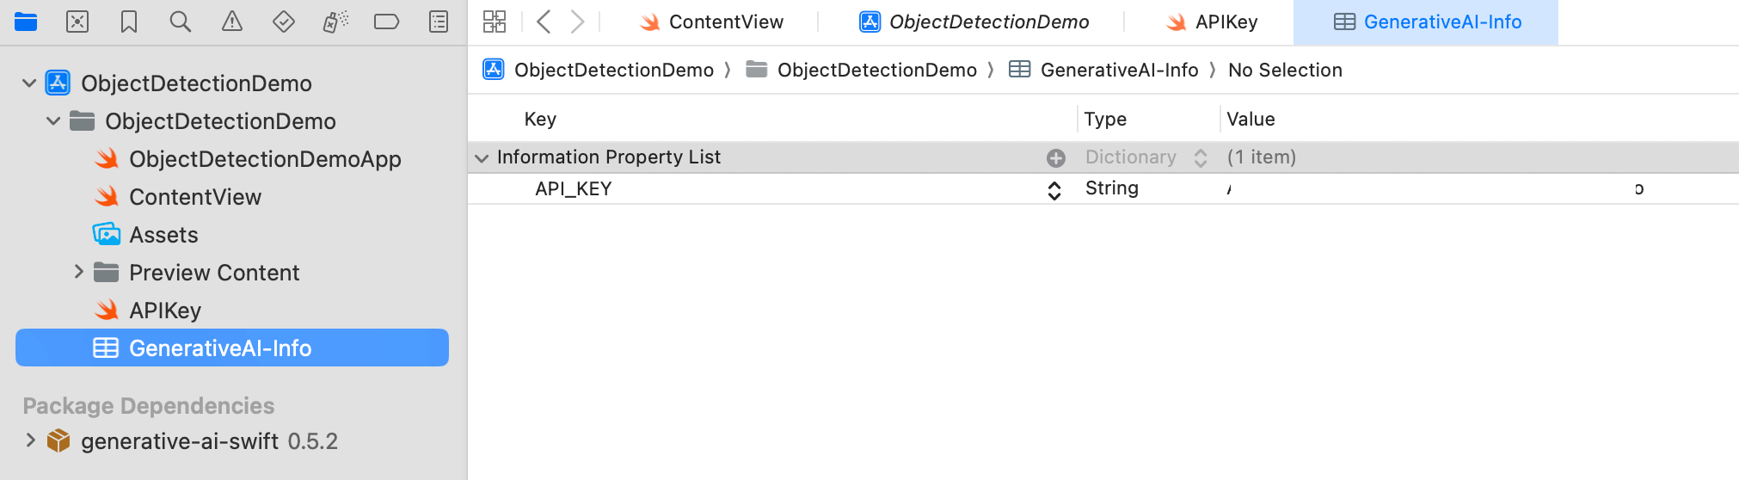Switch to the APIKey tab
Screen dimensions: 1739x480
click(x=1213, y=22)
